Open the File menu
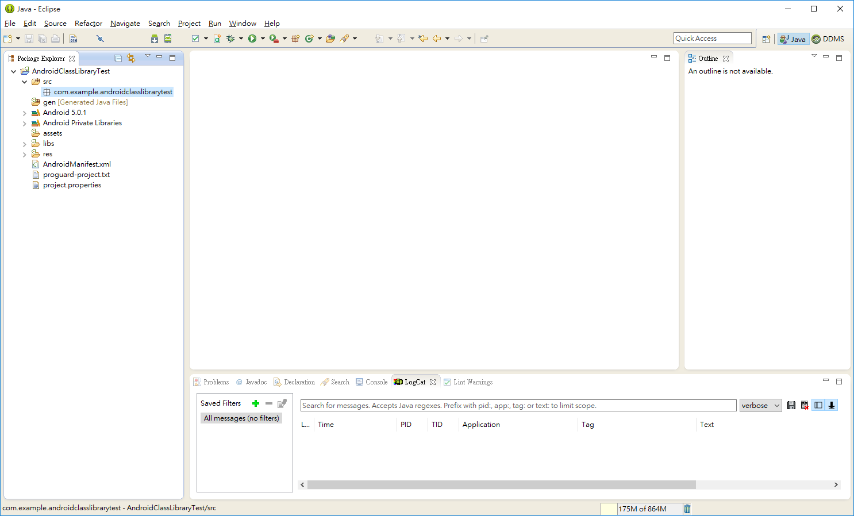Image resolution: width=854 pixels, height=516 pixels. [10, 24]
